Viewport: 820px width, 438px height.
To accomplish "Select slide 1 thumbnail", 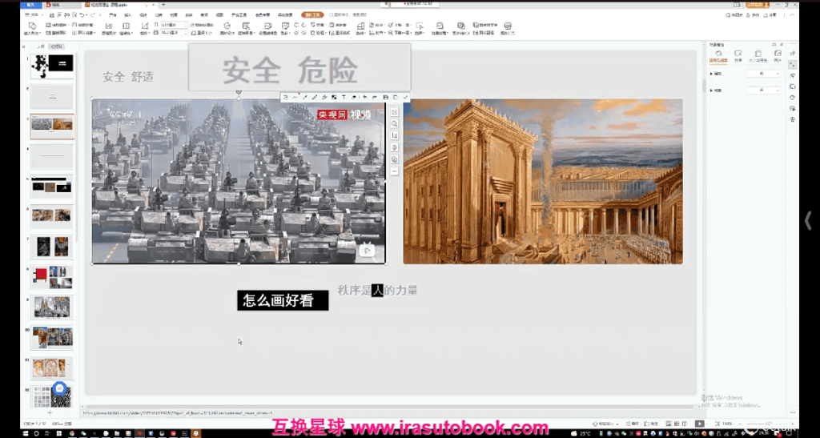I will click(x=52, y=66).
